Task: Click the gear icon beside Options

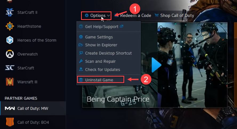Action: 87,15
